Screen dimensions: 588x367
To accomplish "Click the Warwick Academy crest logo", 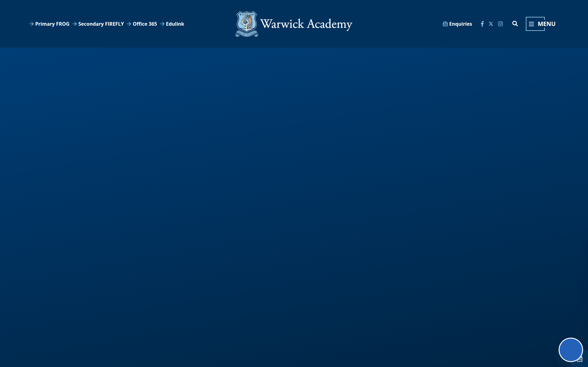I will 247,24.
